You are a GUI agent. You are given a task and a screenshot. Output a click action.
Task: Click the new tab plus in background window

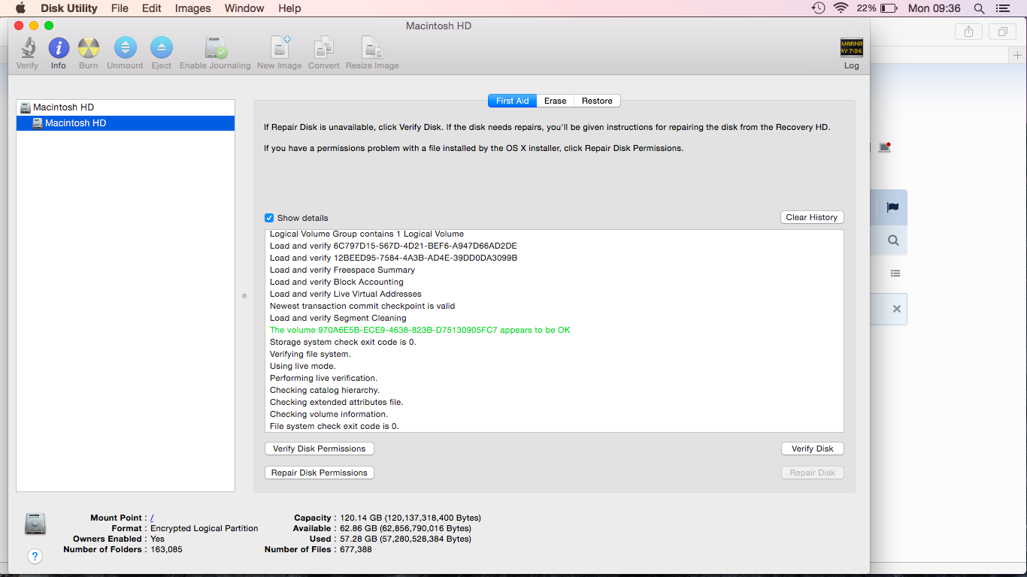point(1018,55)
